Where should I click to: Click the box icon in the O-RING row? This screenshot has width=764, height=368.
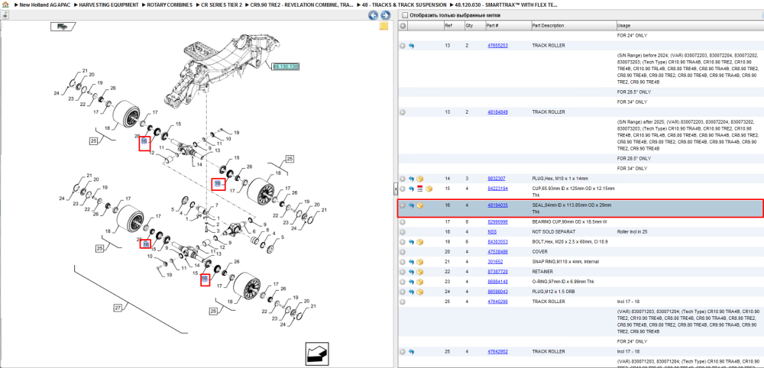[x=419, y=282]
